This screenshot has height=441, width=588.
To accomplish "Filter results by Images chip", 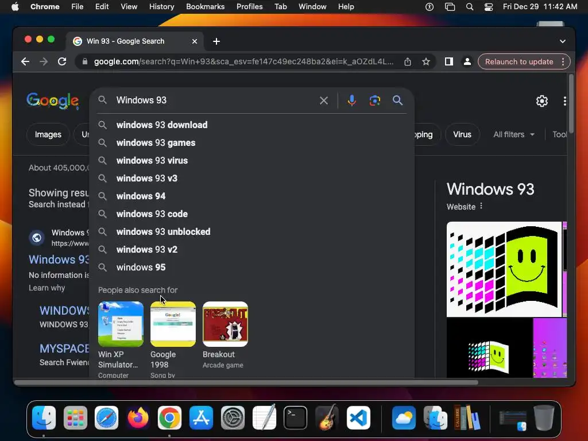I will (48, 134).
